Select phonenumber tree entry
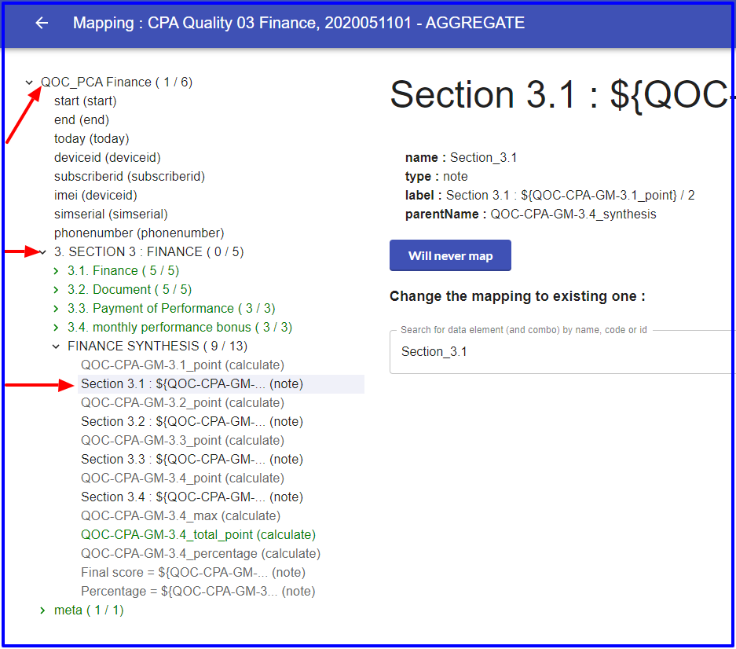The image size is (736, 649). pyautogui.click(x=139, y=233)
